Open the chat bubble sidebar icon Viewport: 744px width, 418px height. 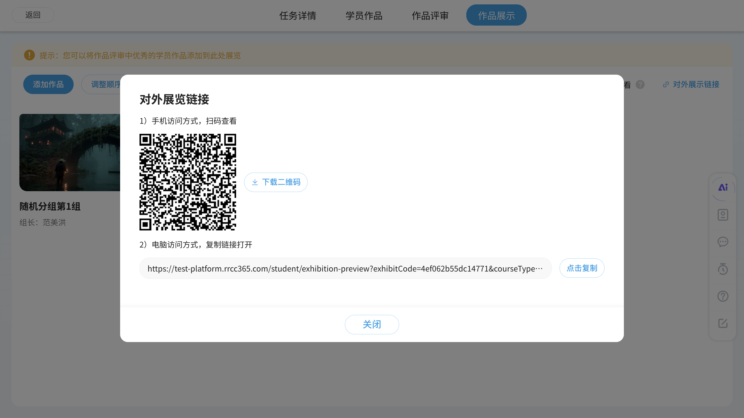(x=723, y=242)
